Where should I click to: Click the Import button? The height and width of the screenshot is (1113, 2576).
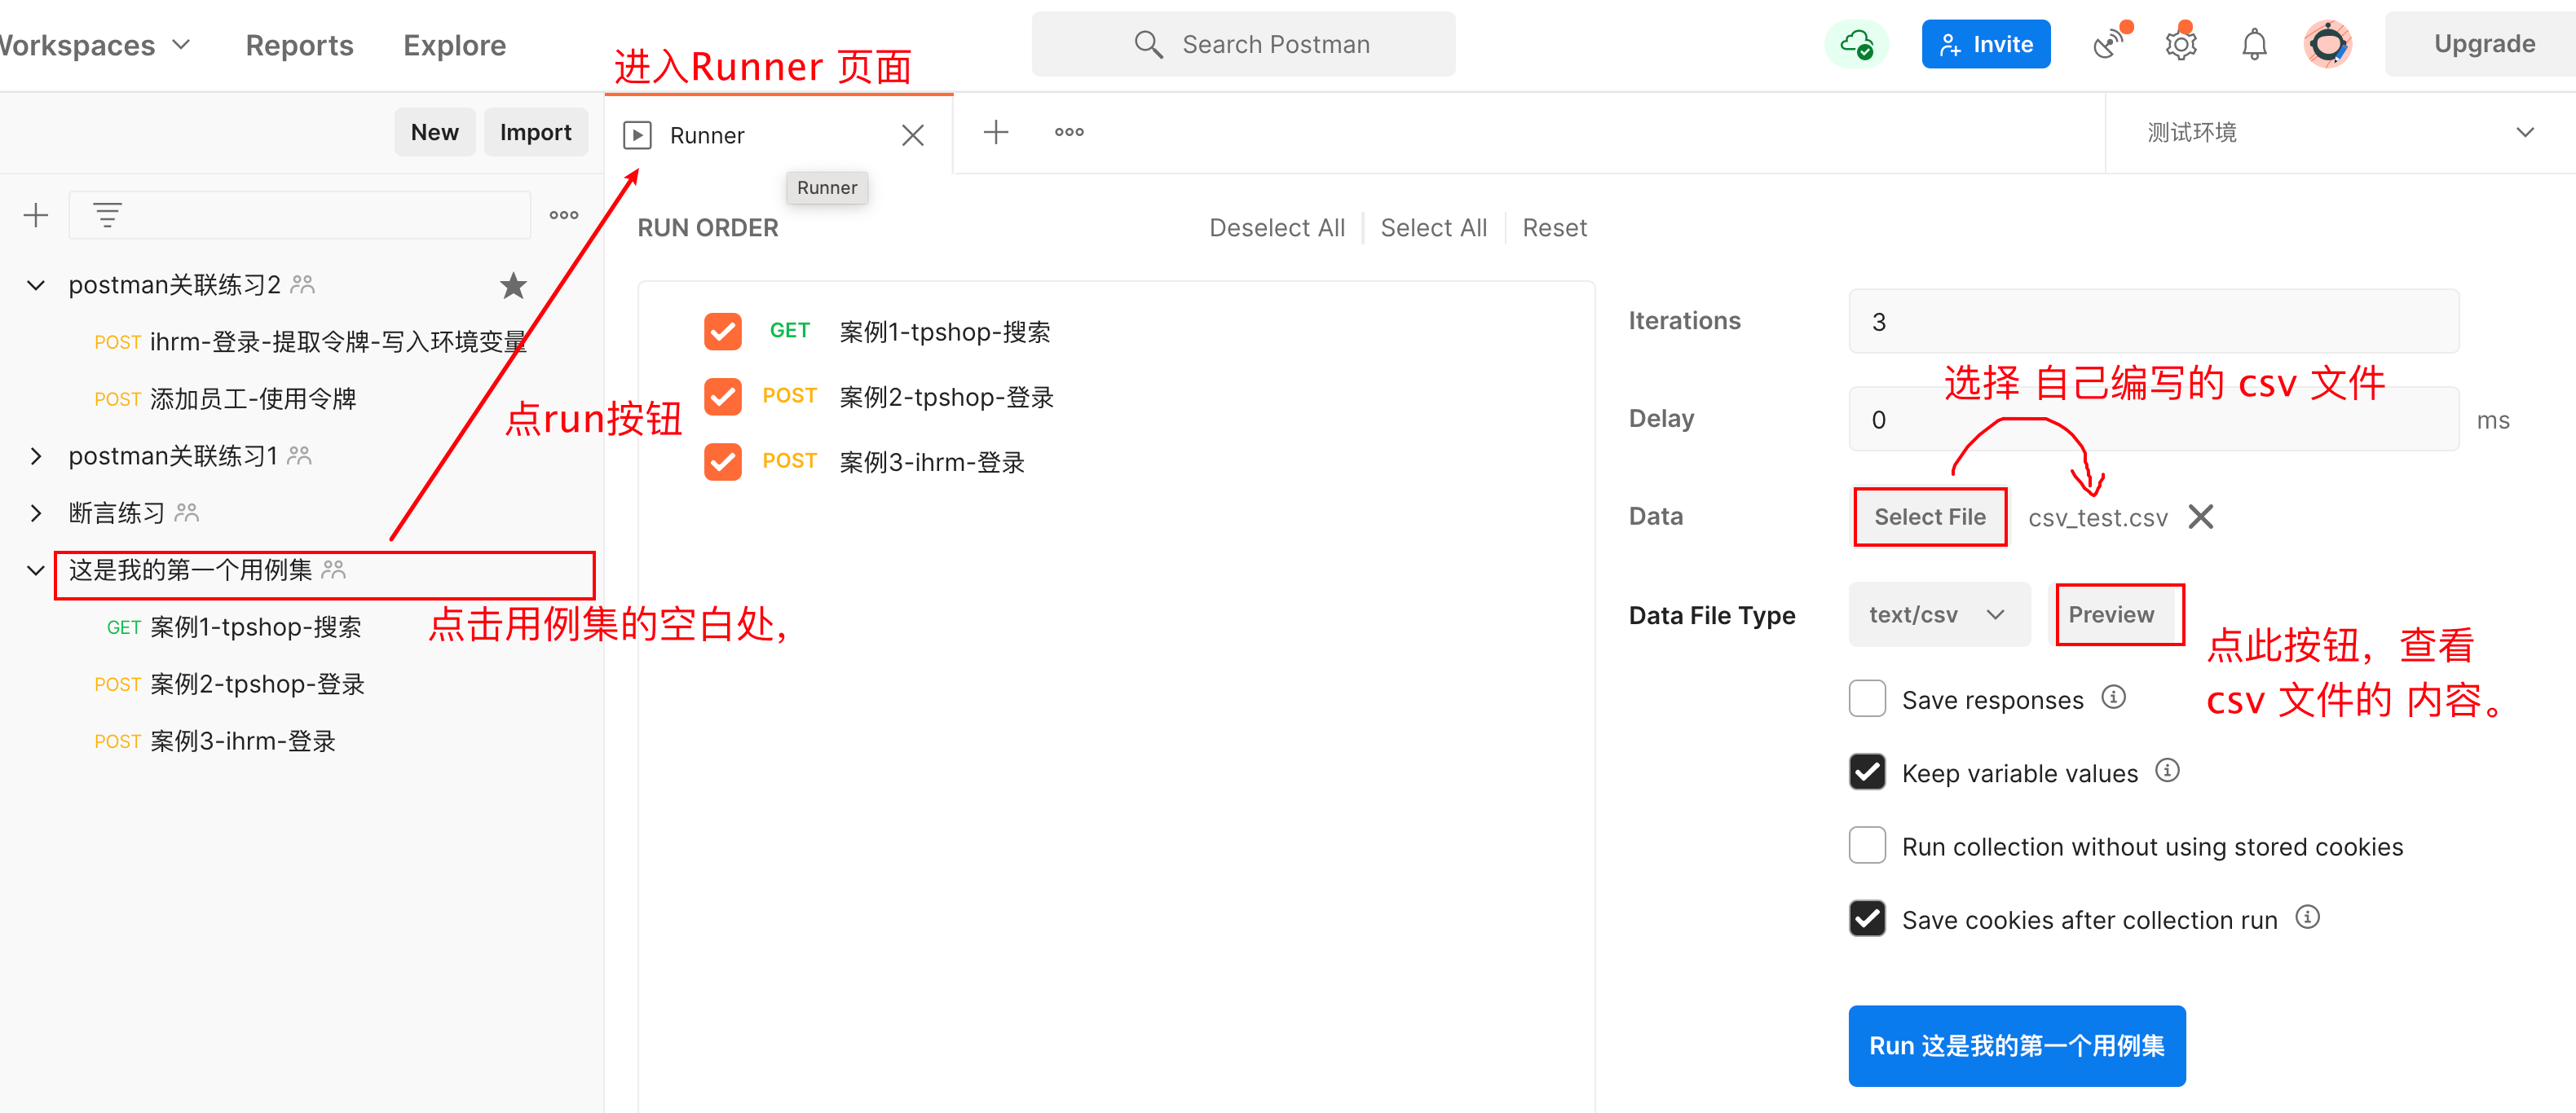point(535,132)
